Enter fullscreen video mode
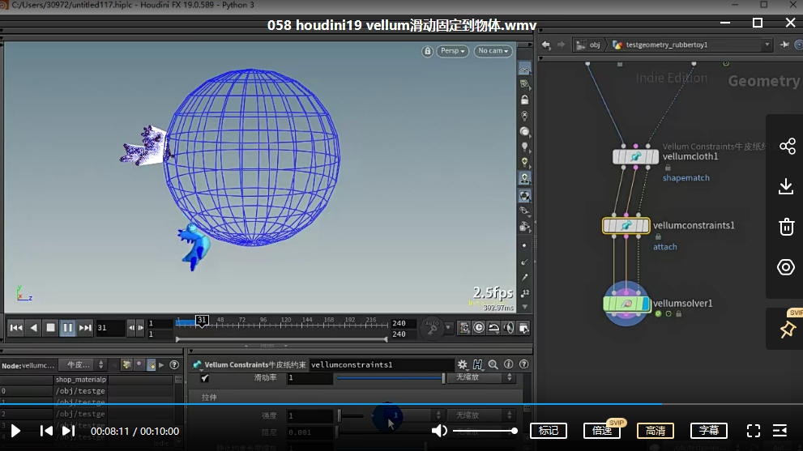 (x=753, y=431)
